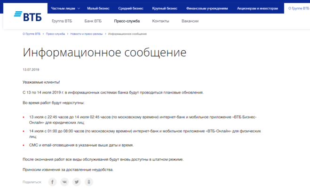Navigate to Контакты
Image resolution: width=310 pixels, height=194 pixels.
coord(160,21)
